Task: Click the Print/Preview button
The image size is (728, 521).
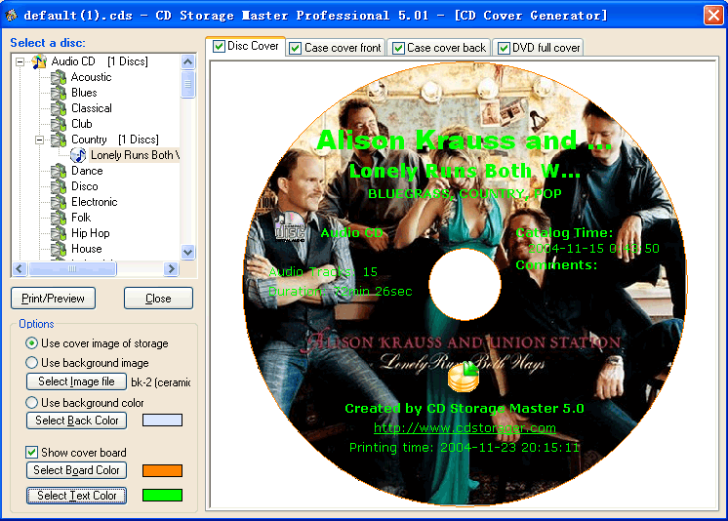Action: click(x=53, y=299)
